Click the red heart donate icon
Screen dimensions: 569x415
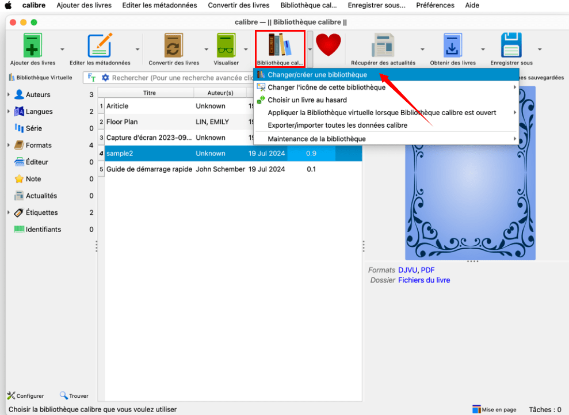[329, 44]
